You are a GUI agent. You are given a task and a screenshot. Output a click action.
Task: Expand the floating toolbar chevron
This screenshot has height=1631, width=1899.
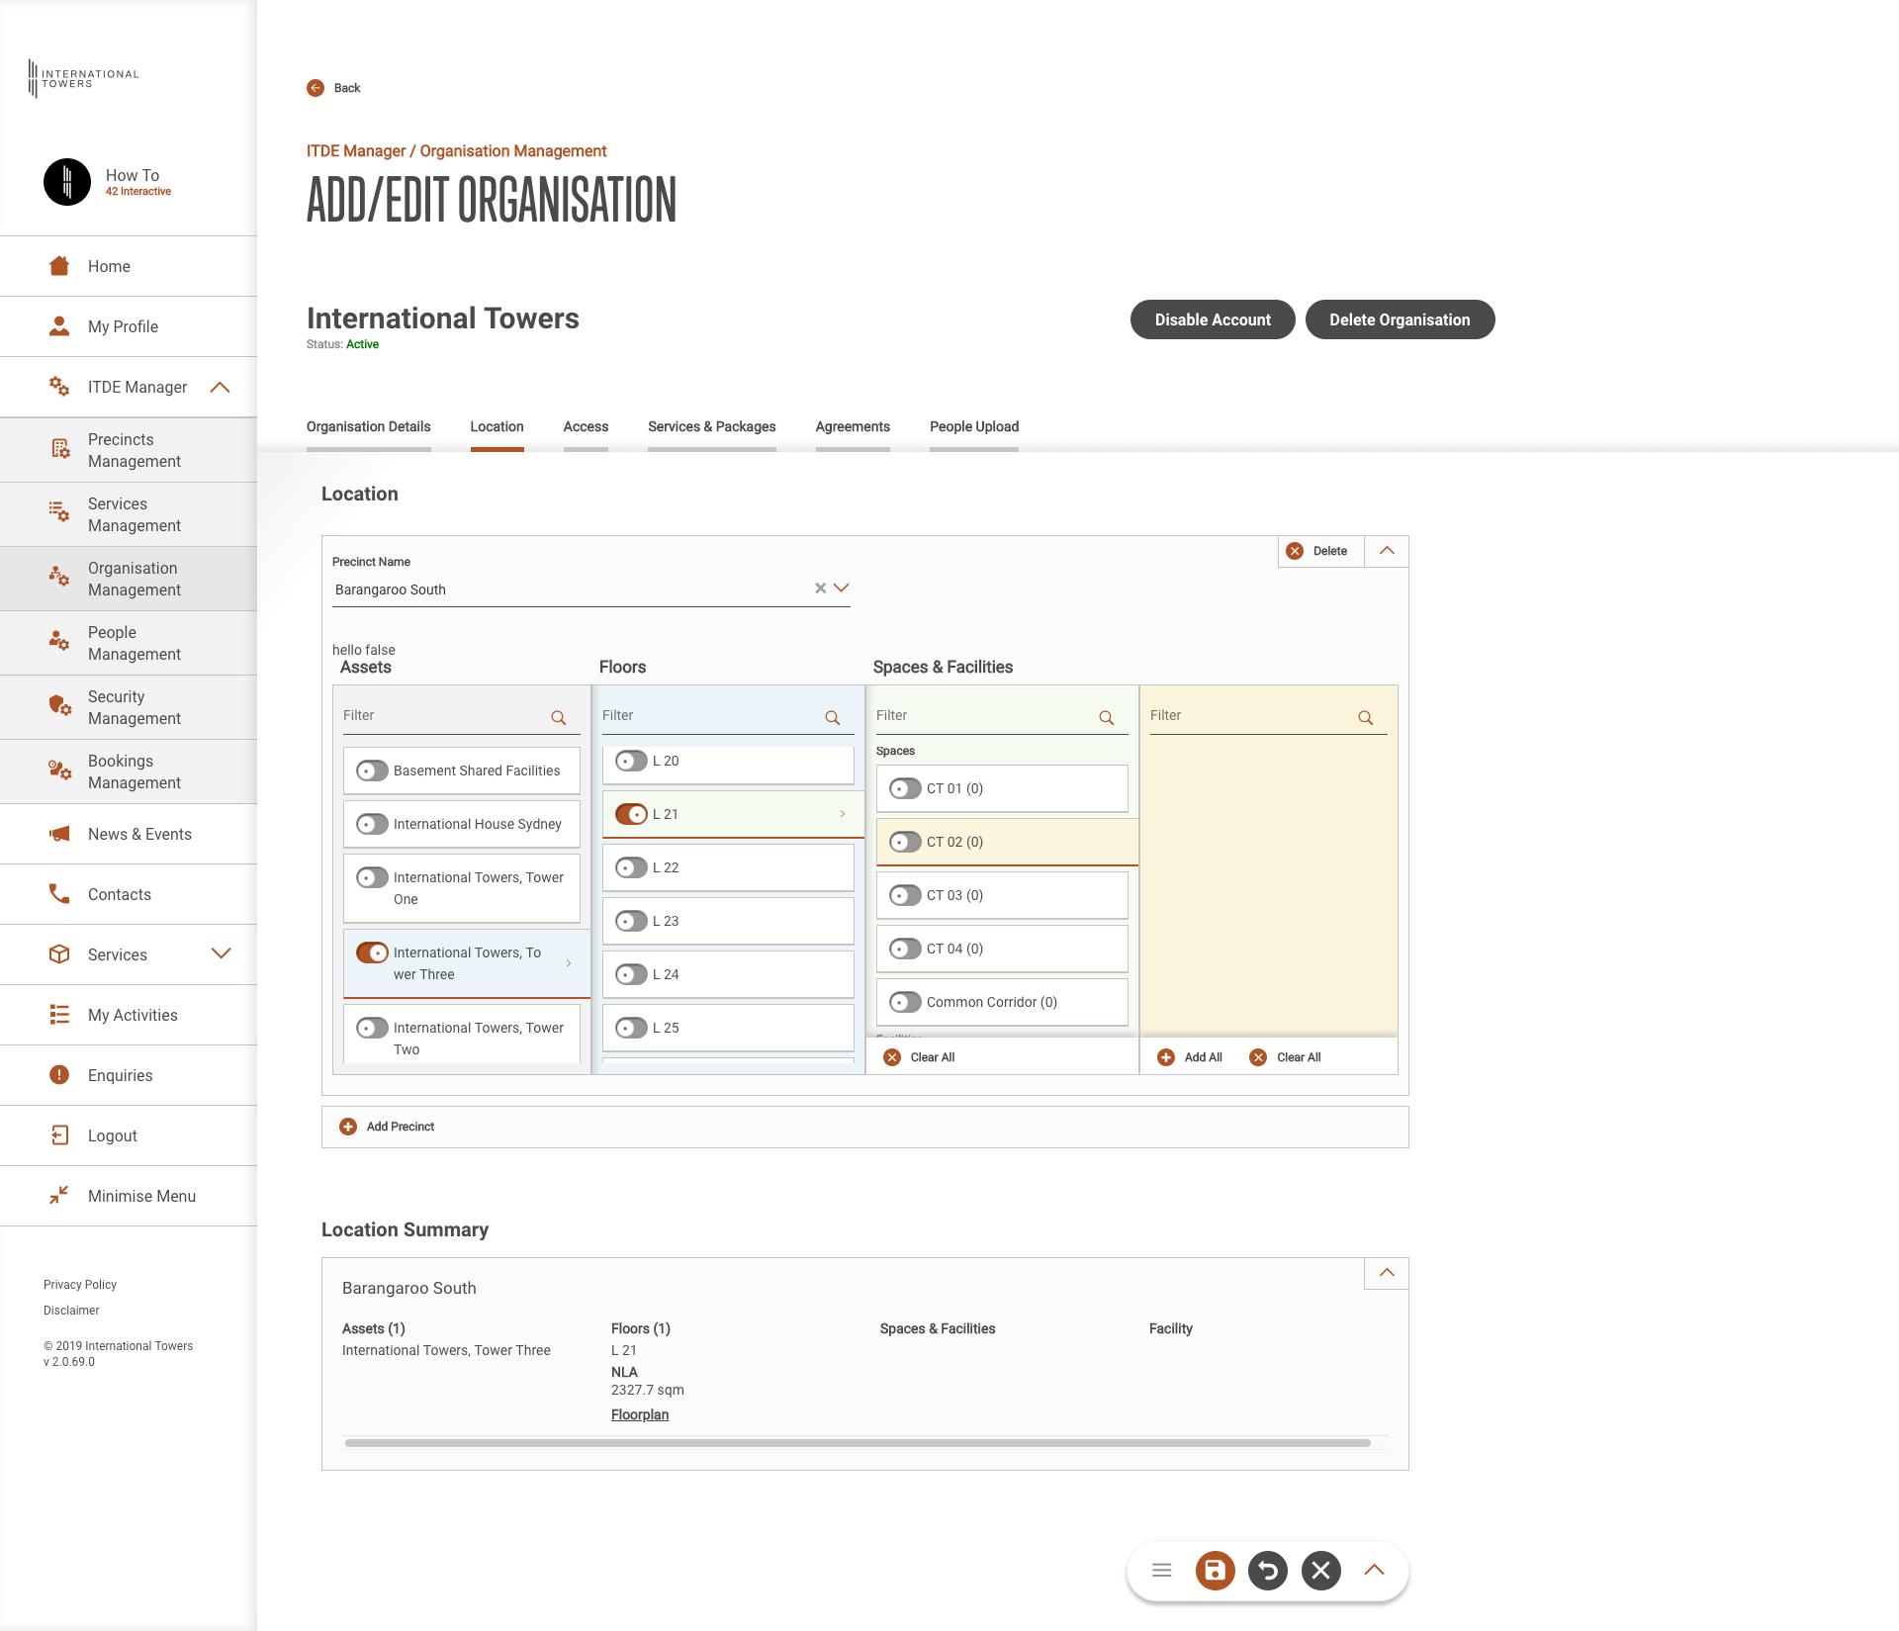(1374, 1570)
